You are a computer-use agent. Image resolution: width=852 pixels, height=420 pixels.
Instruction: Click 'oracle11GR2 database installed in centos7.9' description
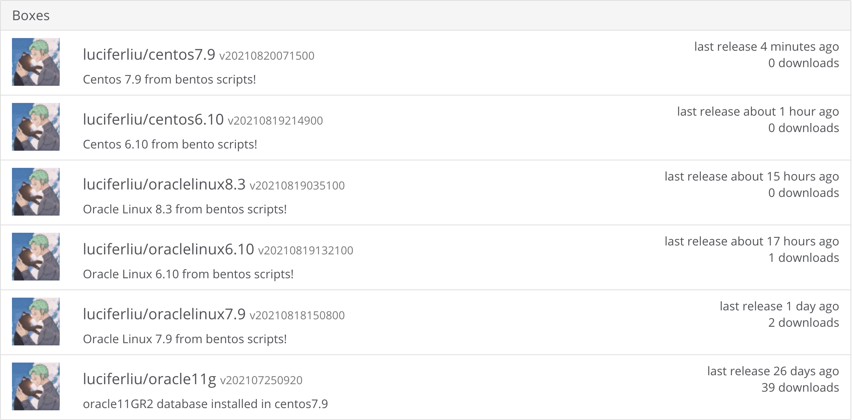205,404
